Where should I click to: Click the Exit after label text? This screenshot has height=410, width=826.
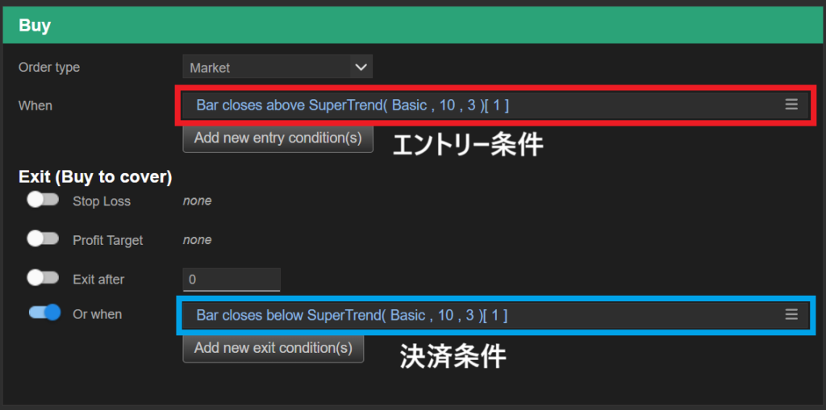point(98,280)
